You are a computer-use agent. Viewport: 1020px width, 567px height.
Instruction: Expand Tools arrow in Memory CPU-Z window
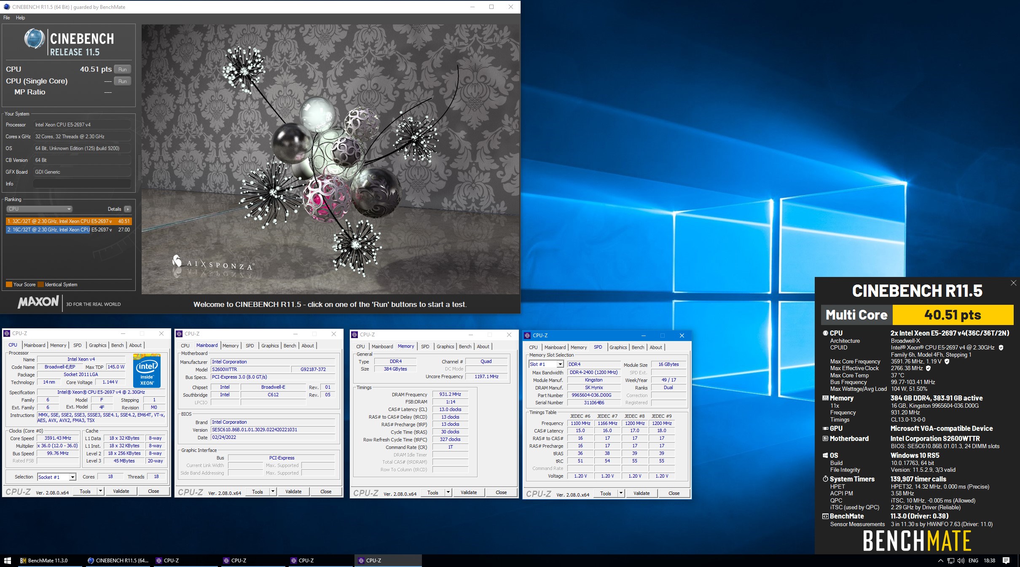[x=448, y=493]
